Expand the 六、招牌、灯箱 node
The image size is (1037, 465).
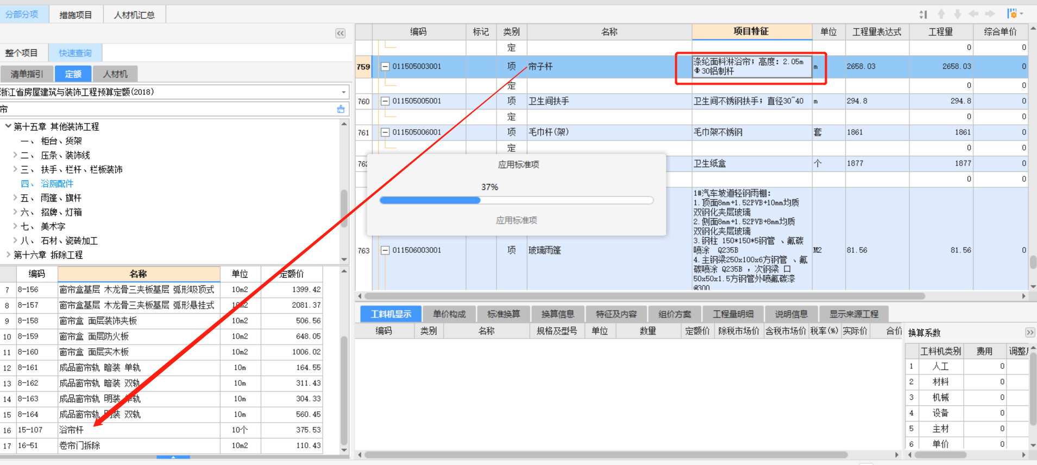(x=15, y=212)
